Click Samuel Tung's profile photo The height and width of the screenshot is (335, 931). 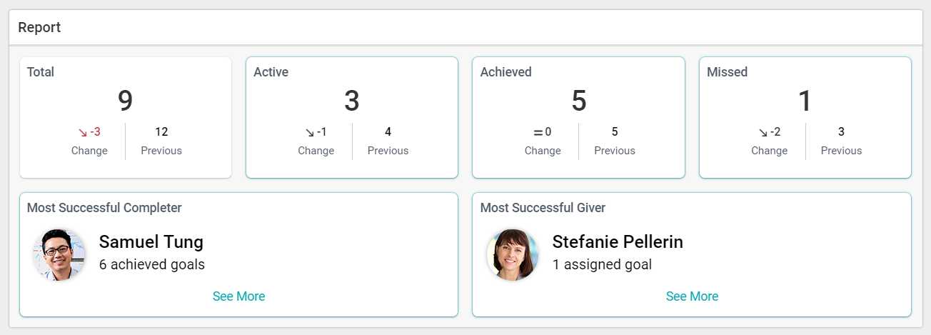tap(59, 254)
